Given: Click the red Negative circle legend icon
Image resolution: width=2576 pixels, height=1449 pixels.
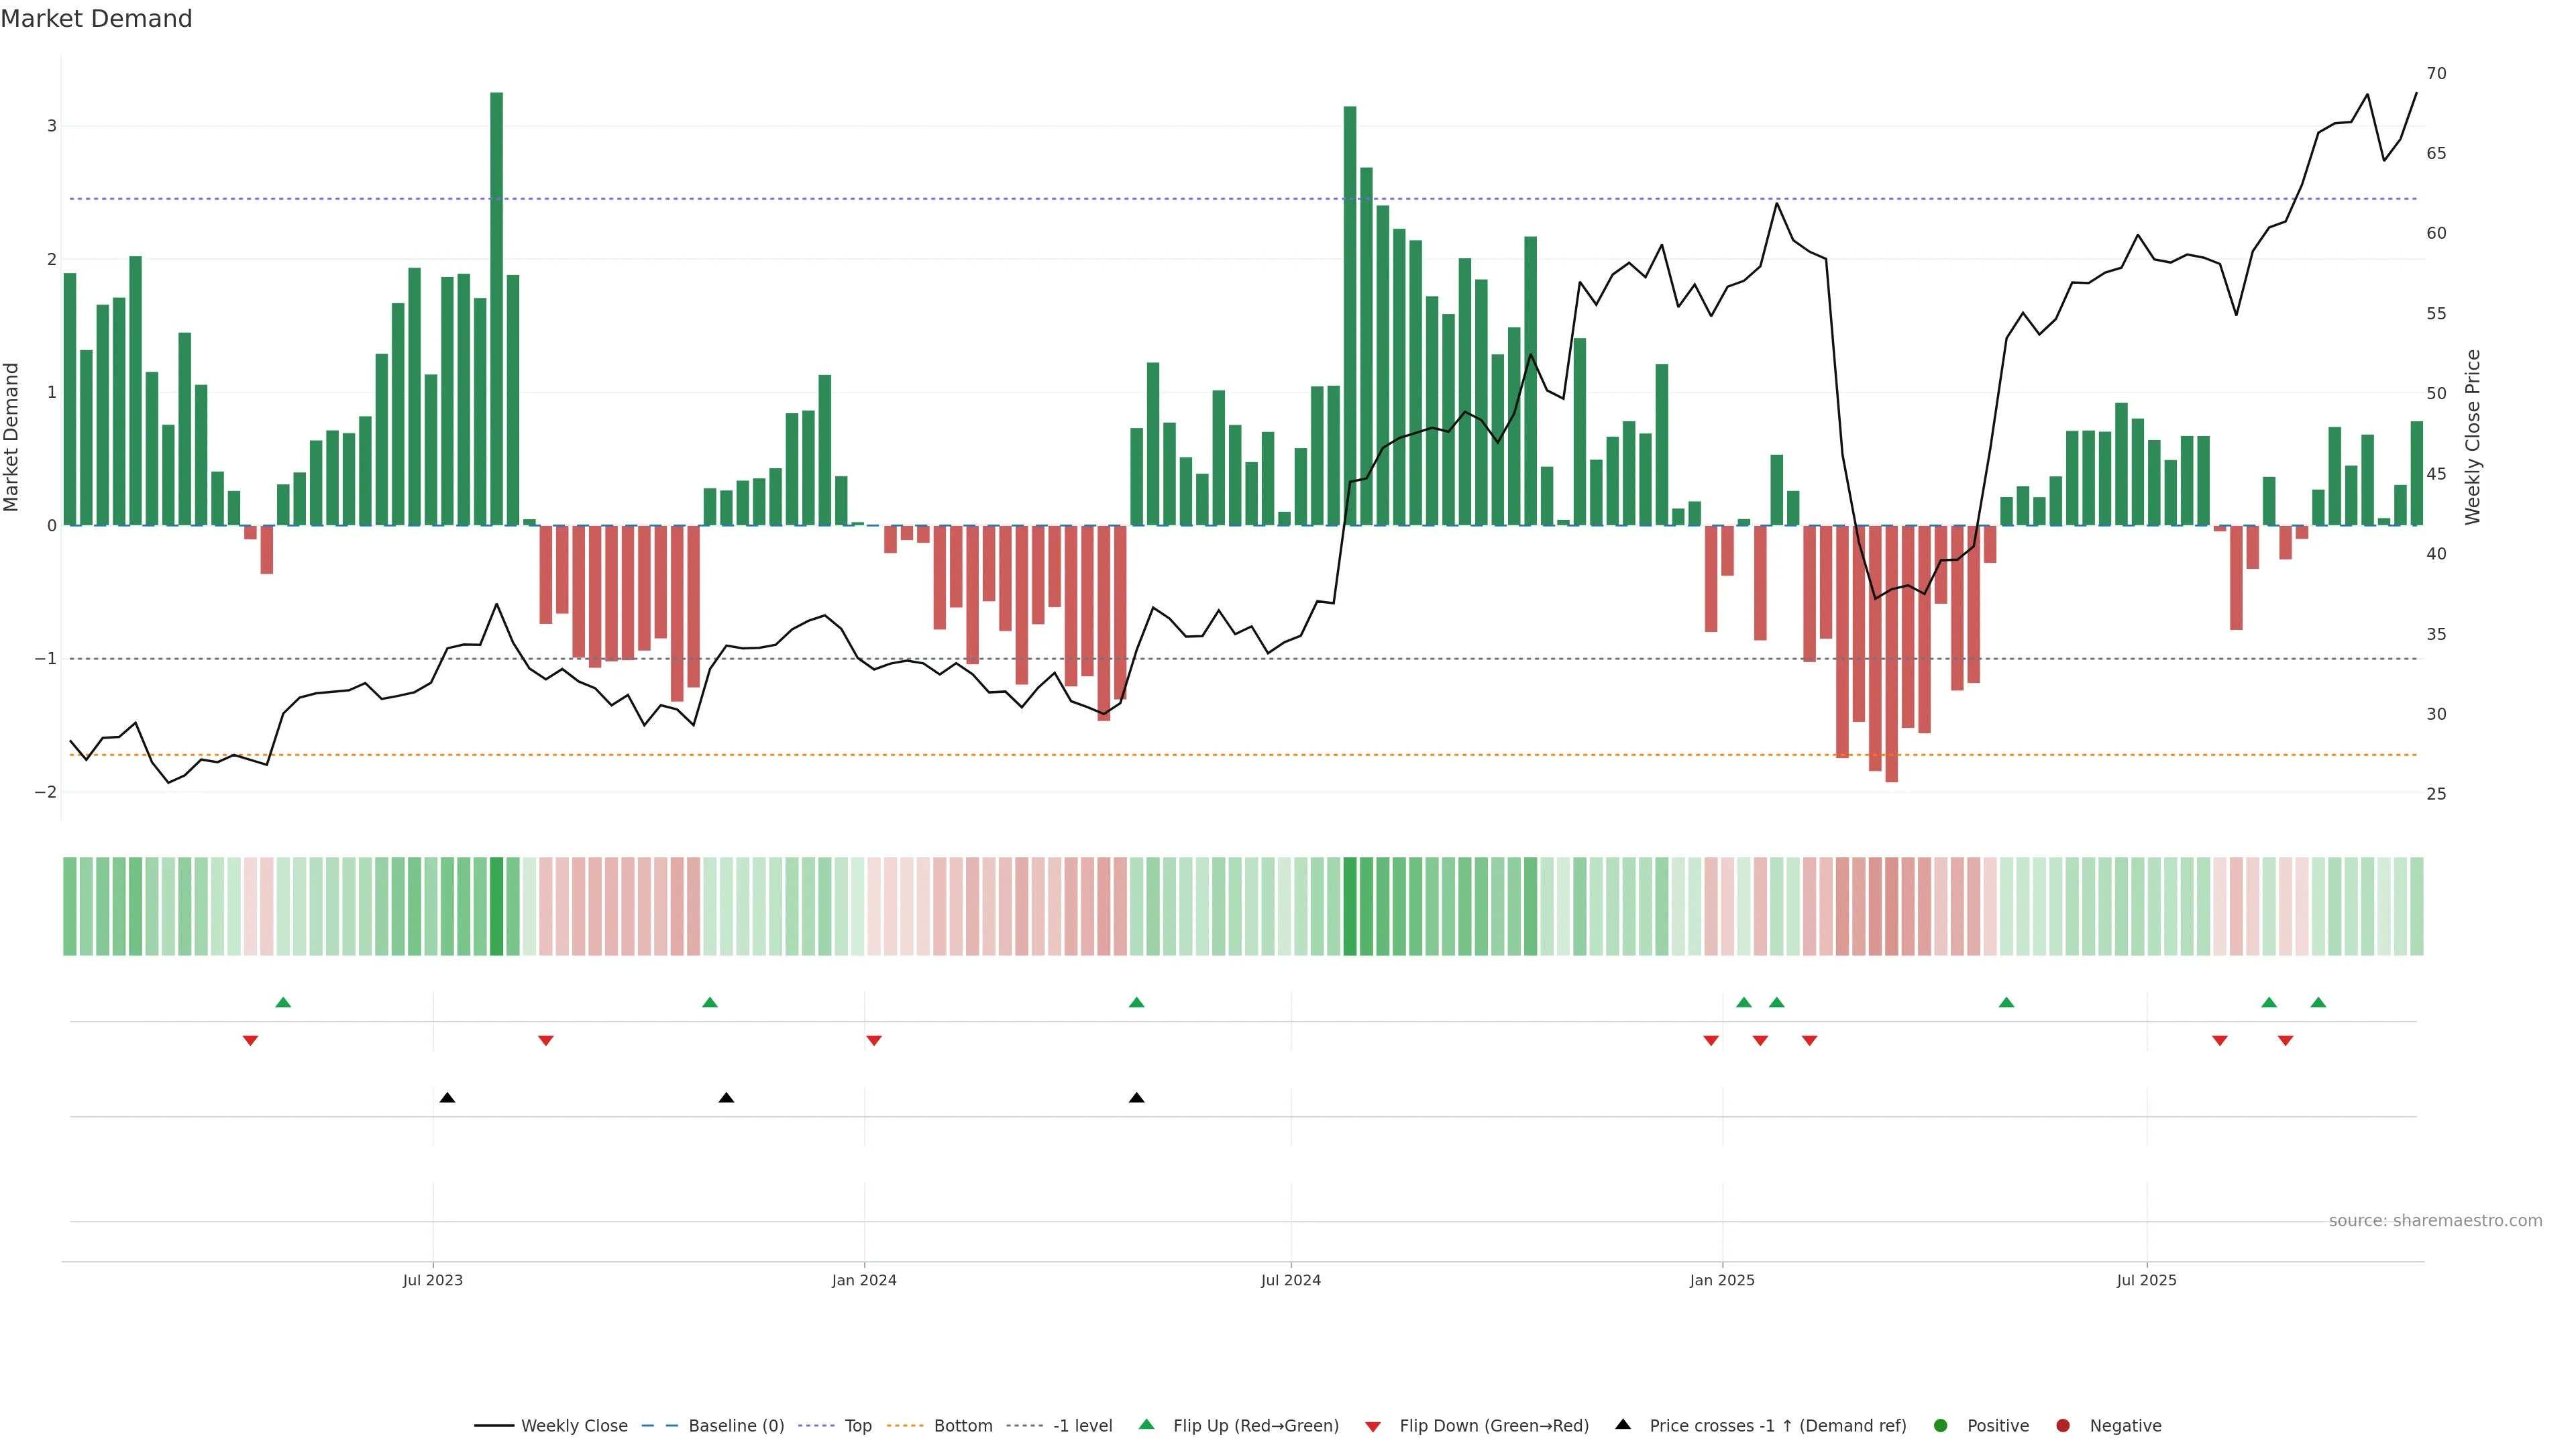Looking at the screenshot, I should [2063, 1425].
